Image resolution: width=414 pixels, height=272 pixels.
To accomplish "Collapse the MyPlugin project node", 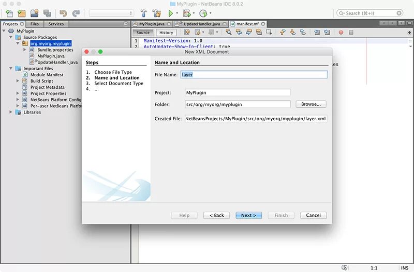I will coord(4,31).
